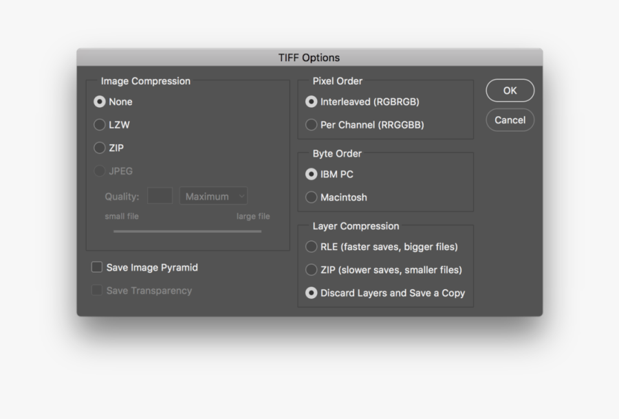619x419 pixels.
Task: Click the 'large file' slider label
Action: (x=253, y=216)
